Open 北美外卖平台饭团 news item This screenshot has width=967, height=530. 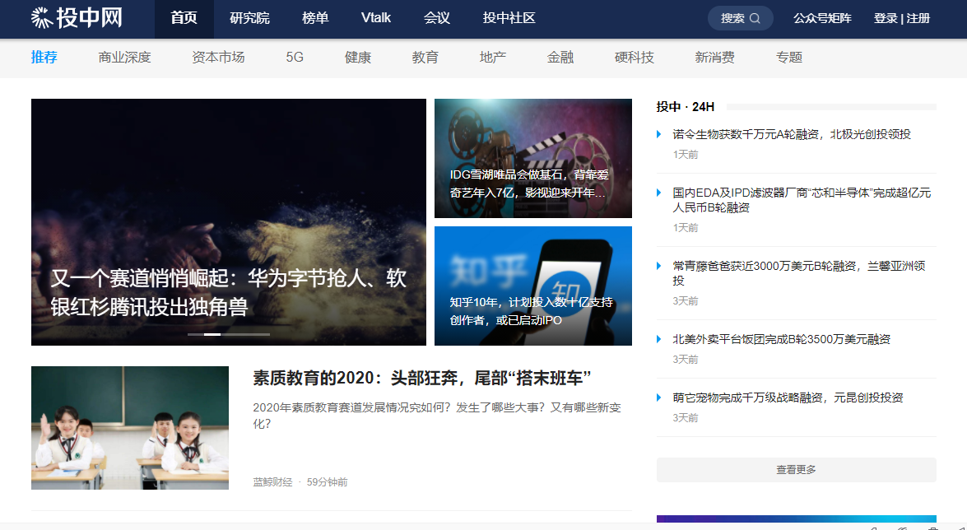(x=781, y=339)
